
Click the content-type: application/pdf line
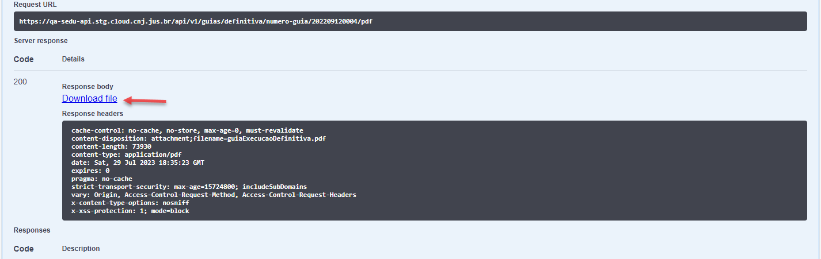pyautogui.click(x=127, y=154)
